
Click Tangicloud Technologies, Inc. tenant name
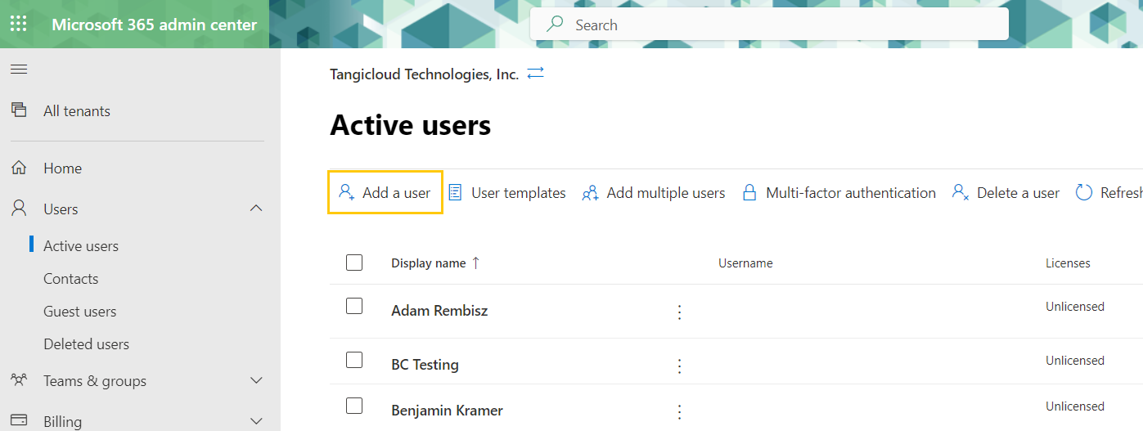pyautogui.click(x=424, y=74)
